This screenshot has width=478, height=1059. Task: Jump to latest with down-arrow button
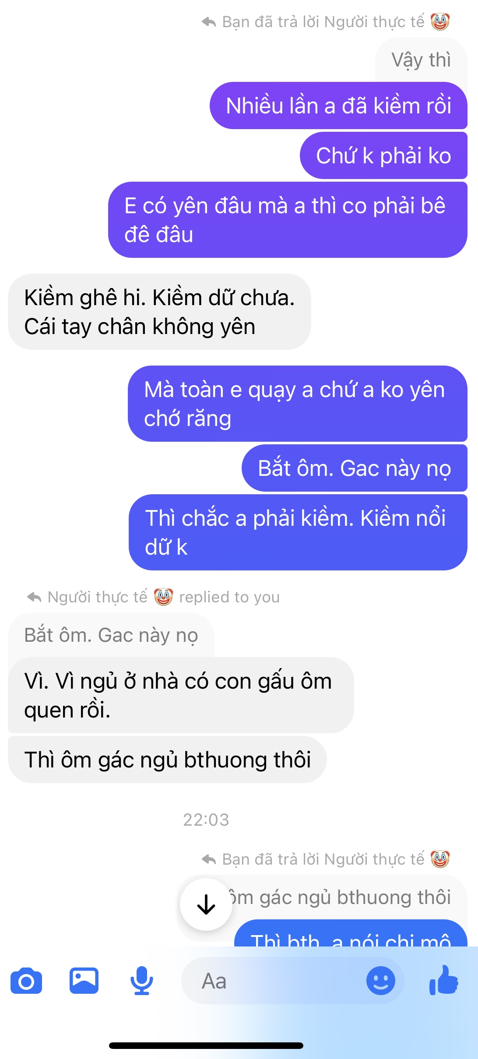point(206,904)
